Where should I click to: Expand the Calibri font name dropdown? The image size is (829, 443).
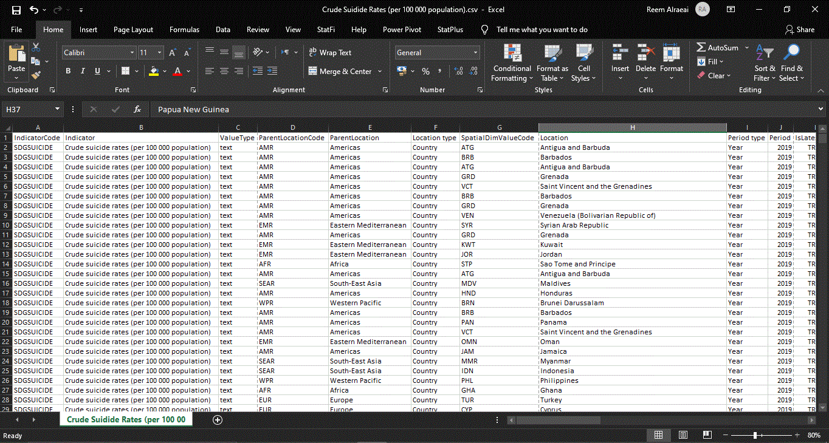pyautogui.click(x=132, y=53)
